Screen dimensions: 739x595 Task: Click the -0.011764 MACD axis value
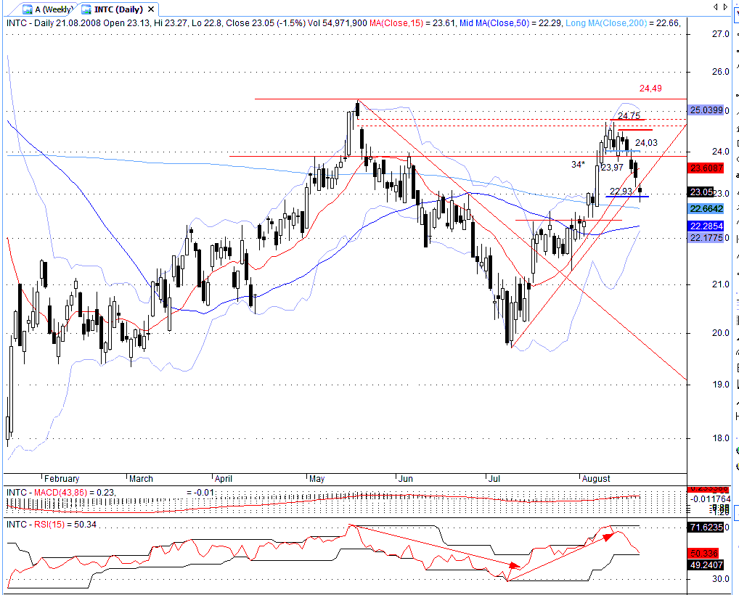pos(711,499)
